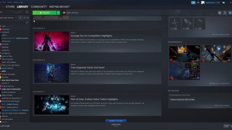Click the Core Supporter Packs blue thumbnail

click(51, 73)
